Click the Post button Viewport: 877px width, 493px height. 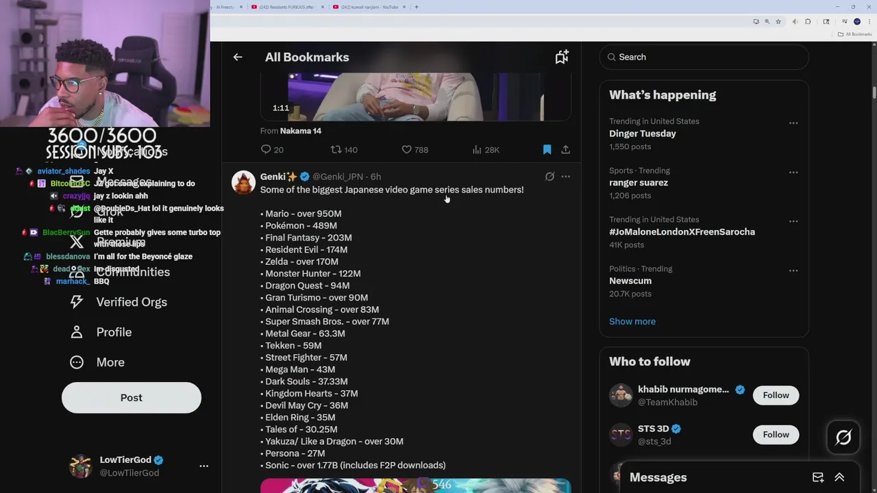tap(132, 398)
